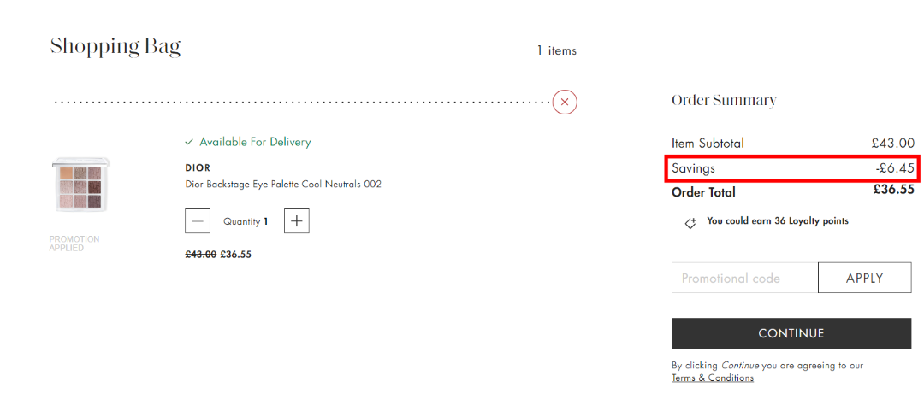Screen dimensions: 924x399
Task: Open the Dior eye palette thumbnail
Action: (x=80, y=185)
